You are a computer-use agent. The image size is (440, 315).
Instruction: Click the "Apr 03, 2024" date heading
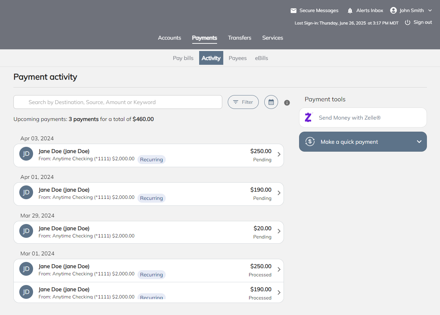pos(37,139)
